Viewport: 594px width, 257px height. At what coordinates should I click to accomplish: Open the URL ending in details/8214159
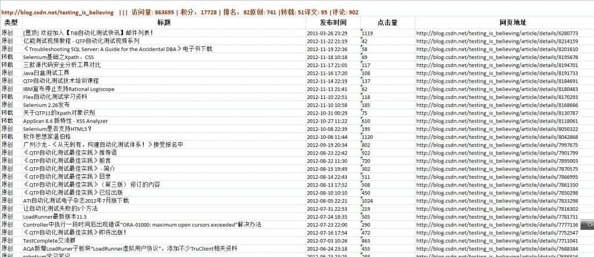tap(497, 41)
